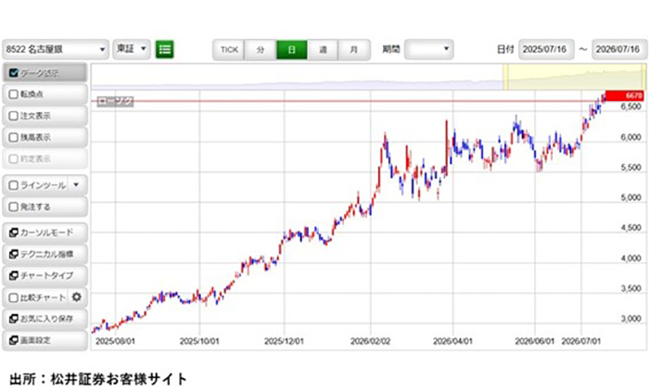649x392 pixels.
Task: Enable the ラインツール checkbox
Action: (x=13, y=185)
